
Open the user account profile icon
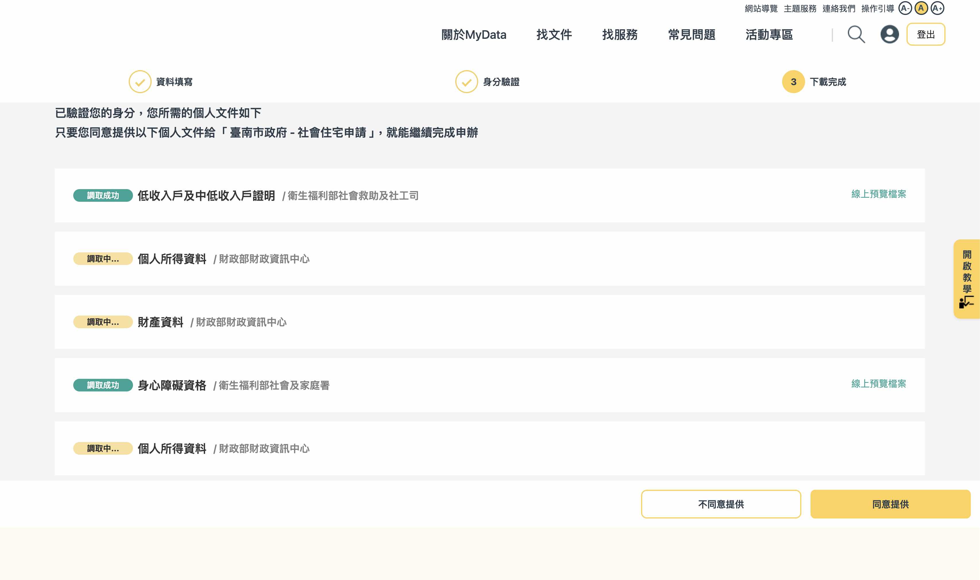pos(890,34)
